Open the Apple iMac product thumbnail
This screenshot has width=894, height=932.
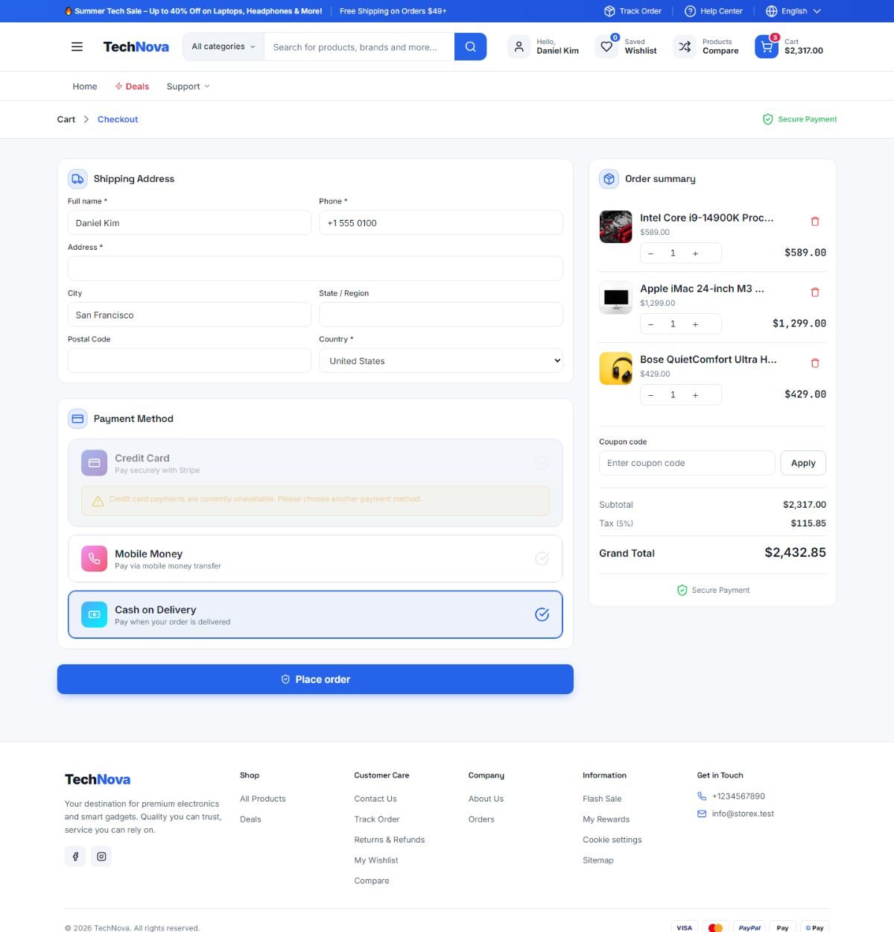616,297
